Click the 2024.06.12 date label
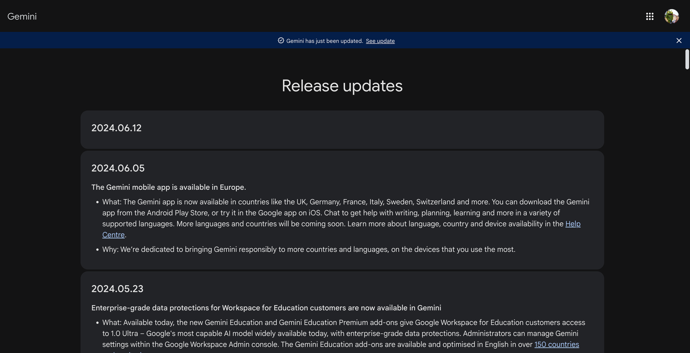 tap(117, 128)
